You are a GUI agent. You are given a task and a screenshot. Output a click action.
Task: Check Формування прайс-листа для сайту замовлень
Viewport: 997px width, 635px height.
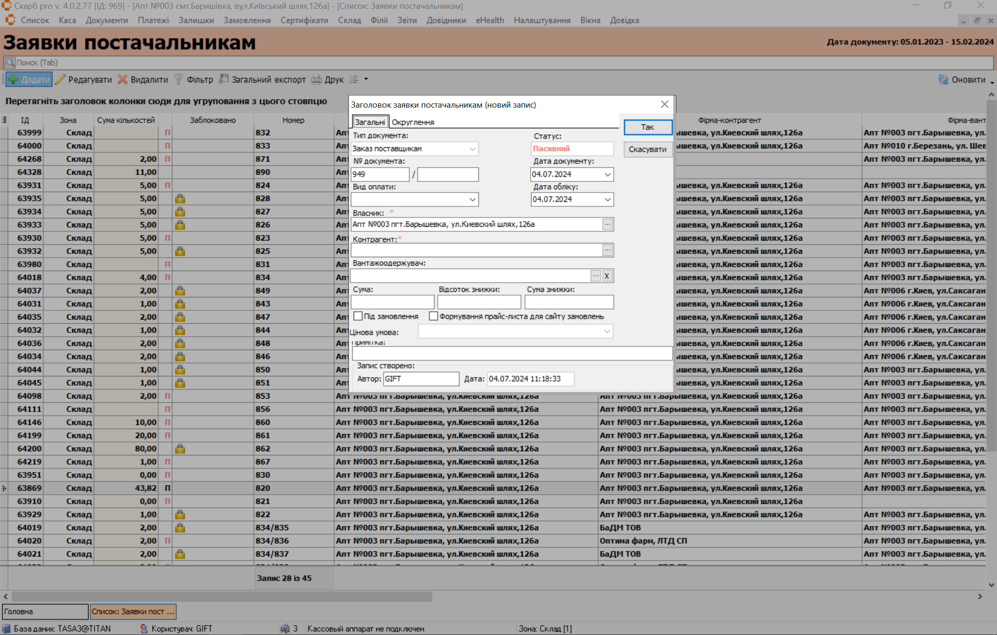[433, 316]
